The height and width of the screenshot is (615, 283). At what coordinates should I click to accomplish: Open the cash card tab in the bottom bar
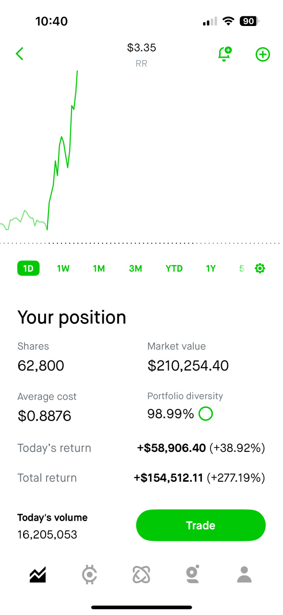(x=193, y=574)
